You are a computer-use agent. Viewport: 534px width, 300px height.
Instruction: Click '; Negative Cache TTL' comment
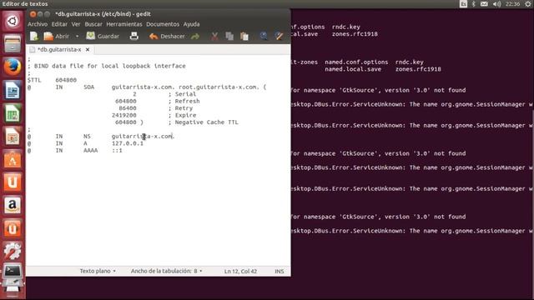[203, 122]
